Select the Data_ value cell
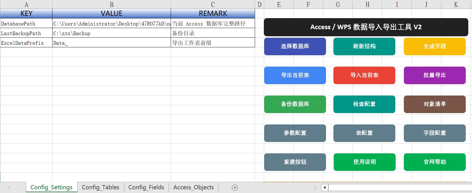This screenshot has width=472, height=193. click(x=112, y=43)
